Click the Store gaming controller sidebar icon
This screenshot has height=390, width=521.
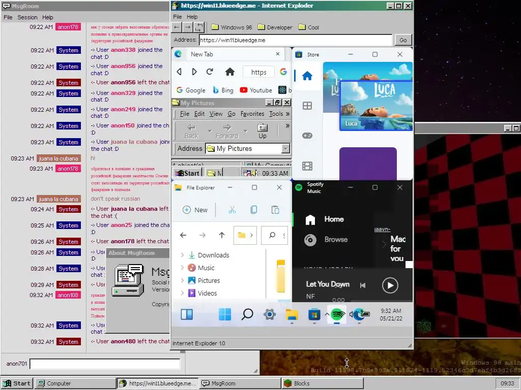pos(307,136)
